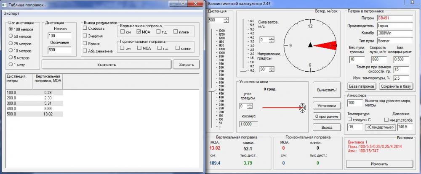Increase the Дистанция spinner value
The image size is (421, 174).
[226, 18]
